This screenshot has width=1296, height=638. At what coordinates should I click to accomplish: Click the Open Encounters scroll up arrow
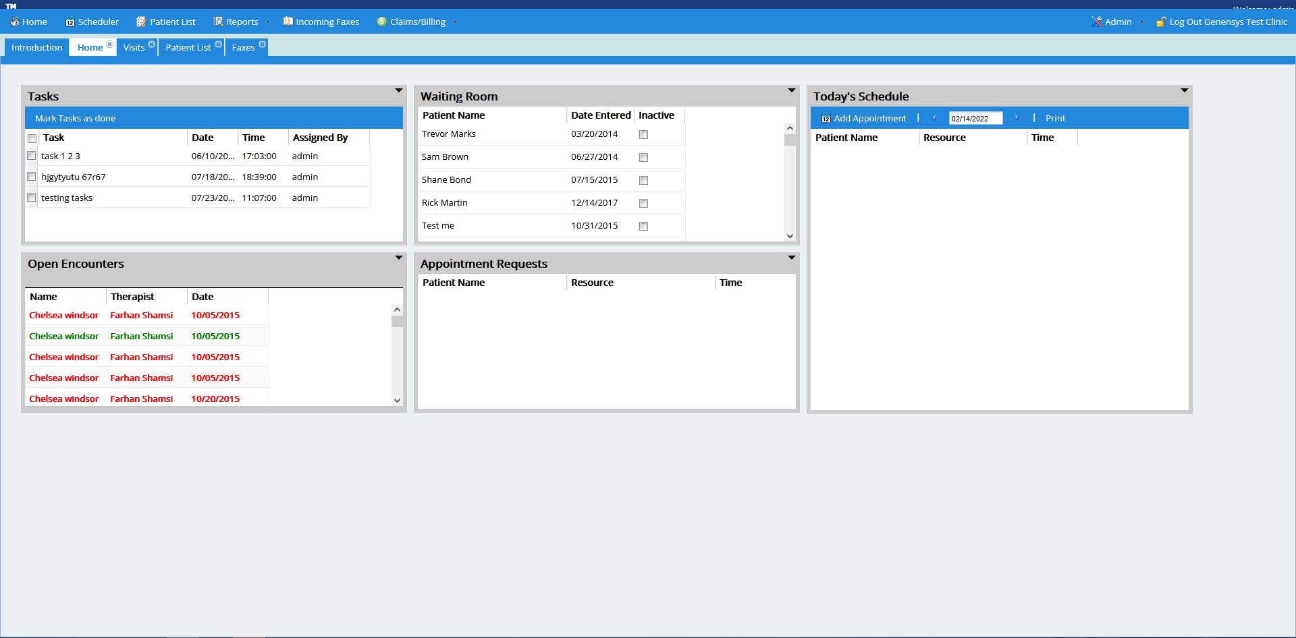[x=397, y=310]
